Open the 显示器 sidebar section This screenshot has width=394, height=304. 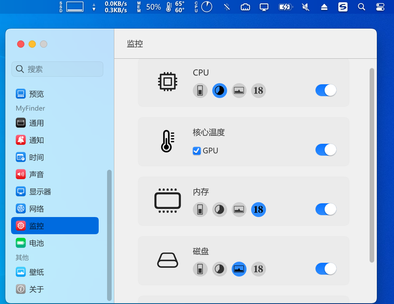click(x=55, y=191)
